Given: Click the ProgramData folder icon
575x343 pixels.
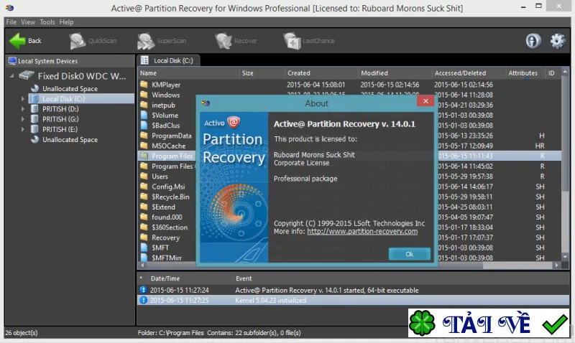Looking at the screenshot, I should point(144,136).
